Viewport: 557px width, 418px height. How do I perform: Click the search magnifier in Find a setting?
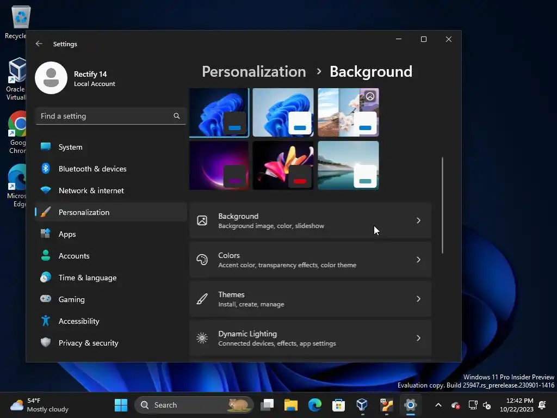click(x=177, y=116)
